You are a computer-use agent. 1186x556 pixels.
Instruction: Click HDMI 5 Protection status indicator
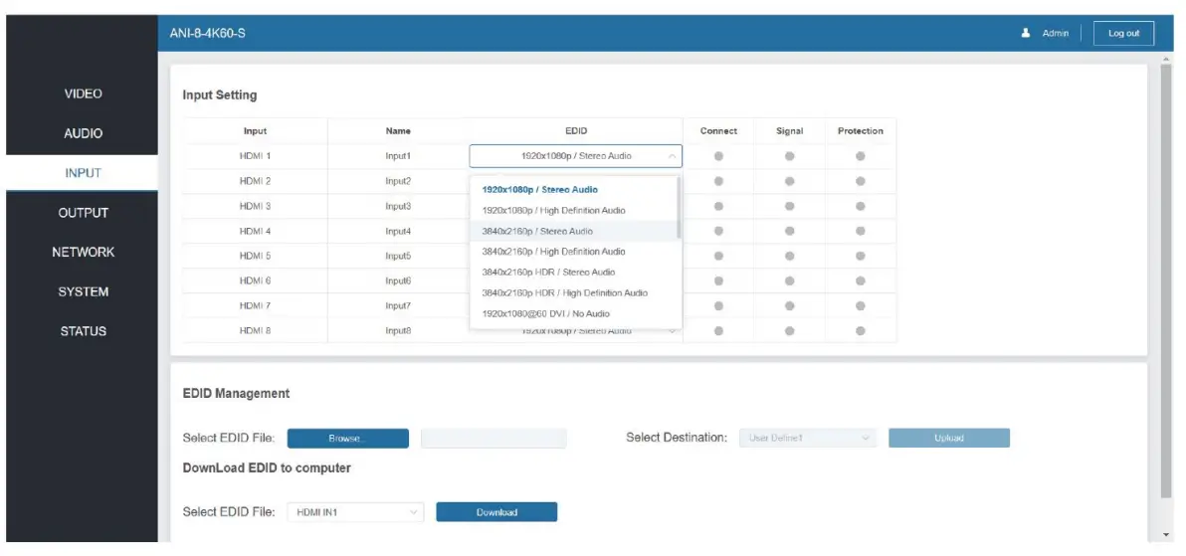(x=860, y=256)
